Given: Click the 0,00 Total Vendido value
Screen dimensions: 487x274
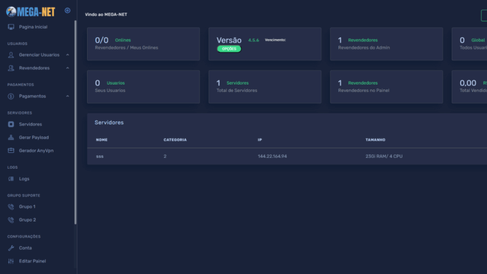Looking at the screenshot, I should pyautogui.click(x=468, y=83).
